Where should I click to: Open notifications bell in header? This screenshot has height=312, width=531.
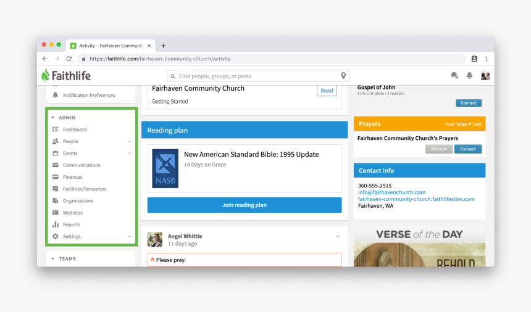tap(469, 76)
